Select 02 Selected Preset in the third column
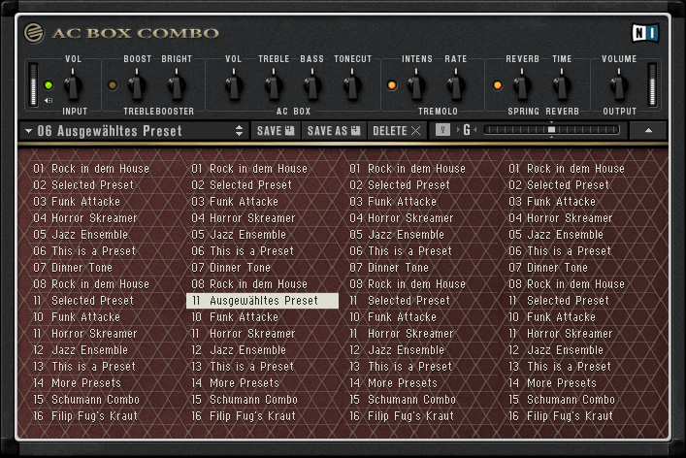The height and width of the screenshot is (458, 686). (x=400, y=185)
